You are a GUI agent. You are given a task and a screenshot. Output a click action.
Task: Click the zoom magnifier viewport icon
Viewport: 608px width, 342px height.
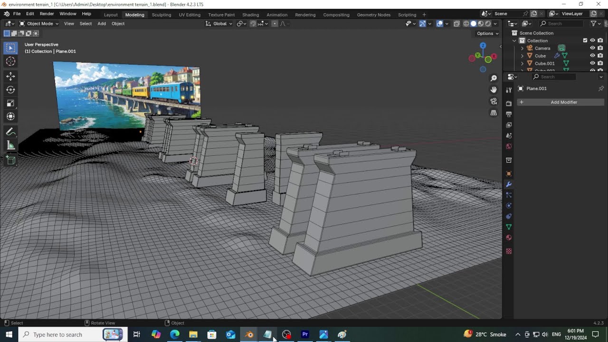(494, 78)
